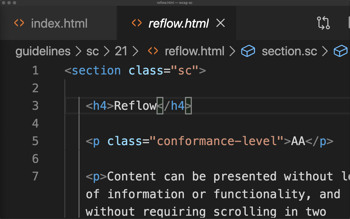Screen dimensions: 350x219
Task: Click the word "Content" in line 7
Action: pos(132,176)
